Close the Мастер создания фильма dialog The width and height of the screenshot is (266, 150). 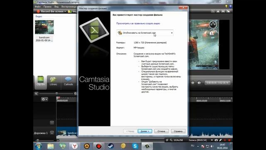click(x=183, y=8)
